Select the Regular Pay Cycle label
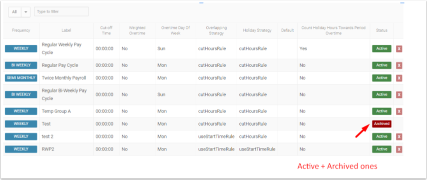 pyautogui.click(x=60, y=65)
